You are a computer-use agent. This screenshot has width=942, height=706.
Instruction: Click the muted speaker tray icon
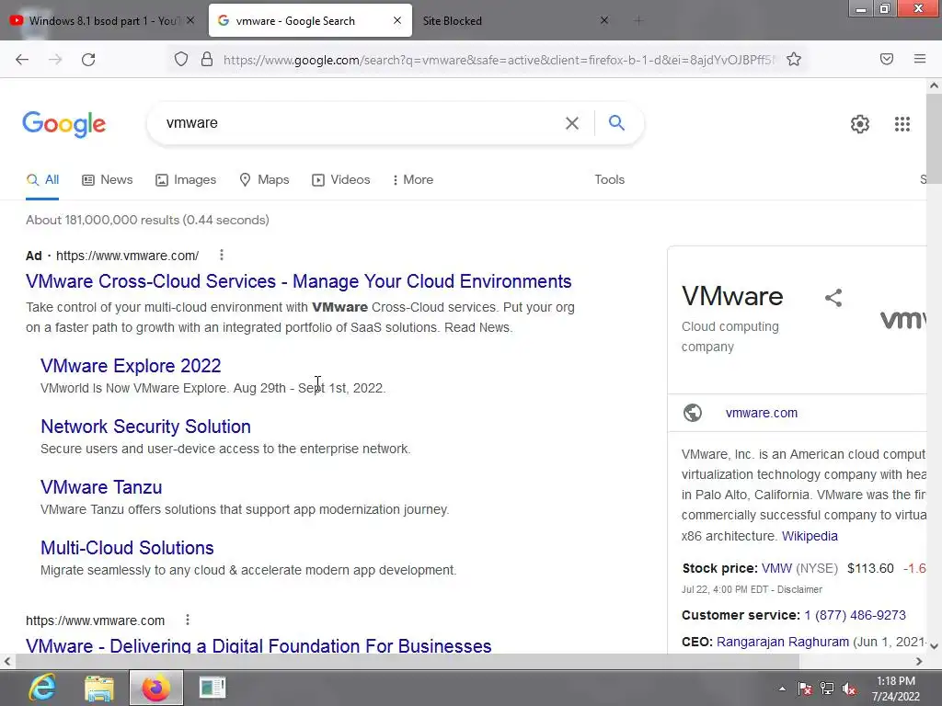click(x=849, y=689)
